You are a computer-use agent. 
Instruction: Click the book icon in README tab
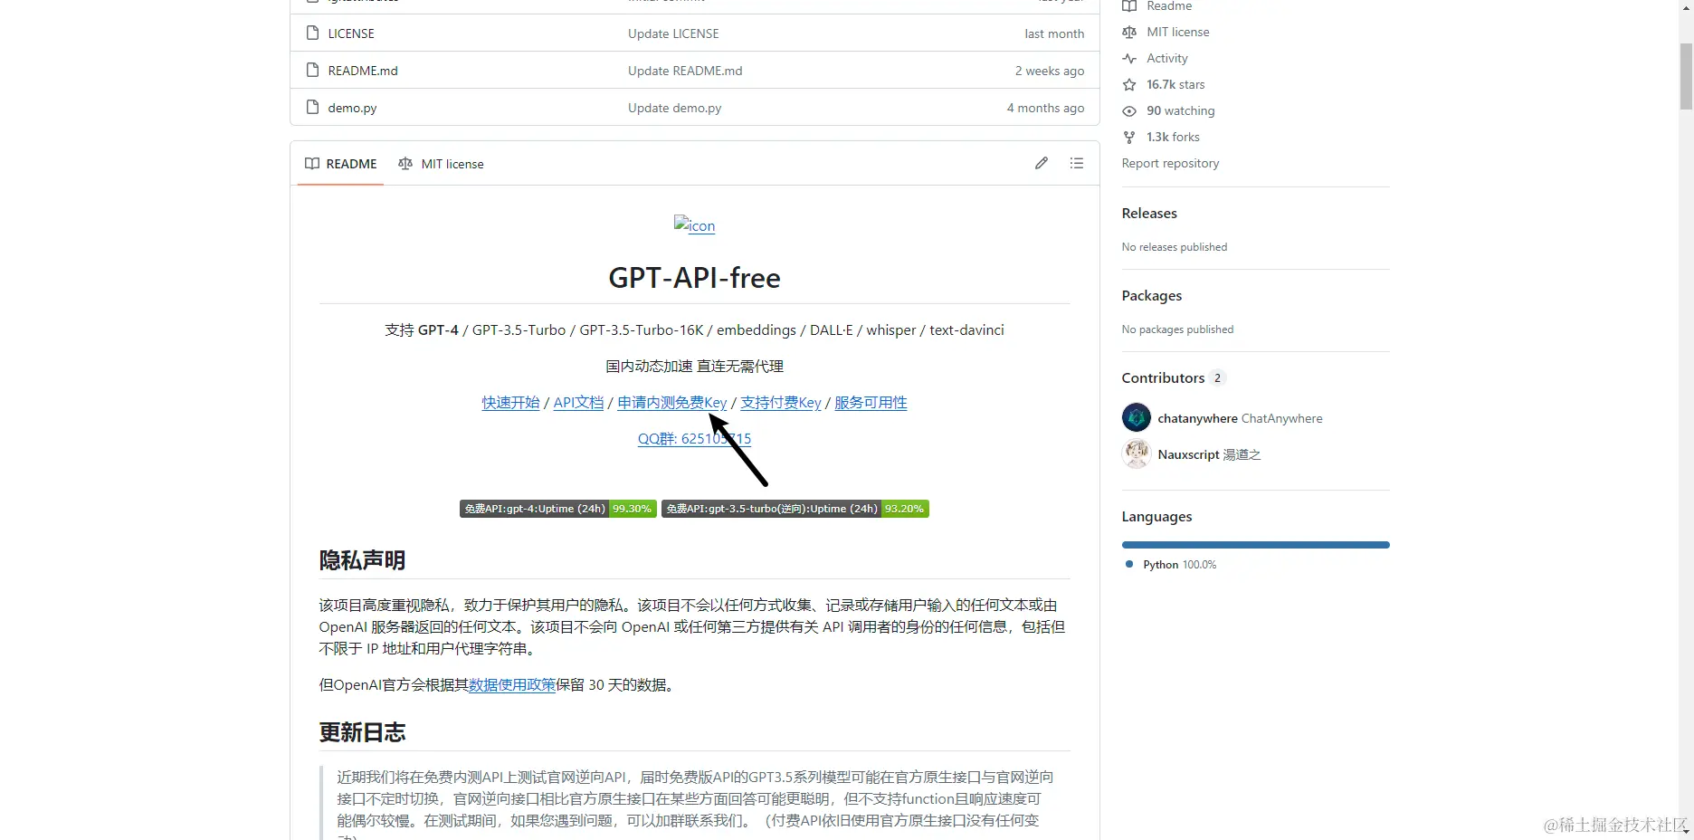coord(312,164)
